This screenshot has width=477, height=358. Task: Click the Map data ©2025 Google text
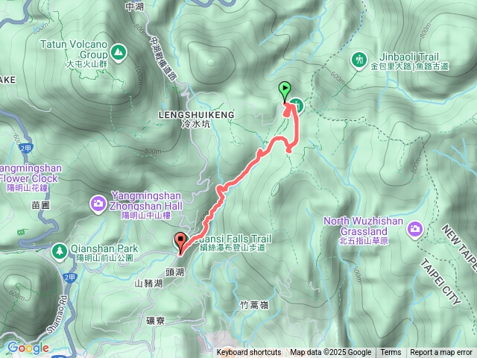(x=331, y=353)
